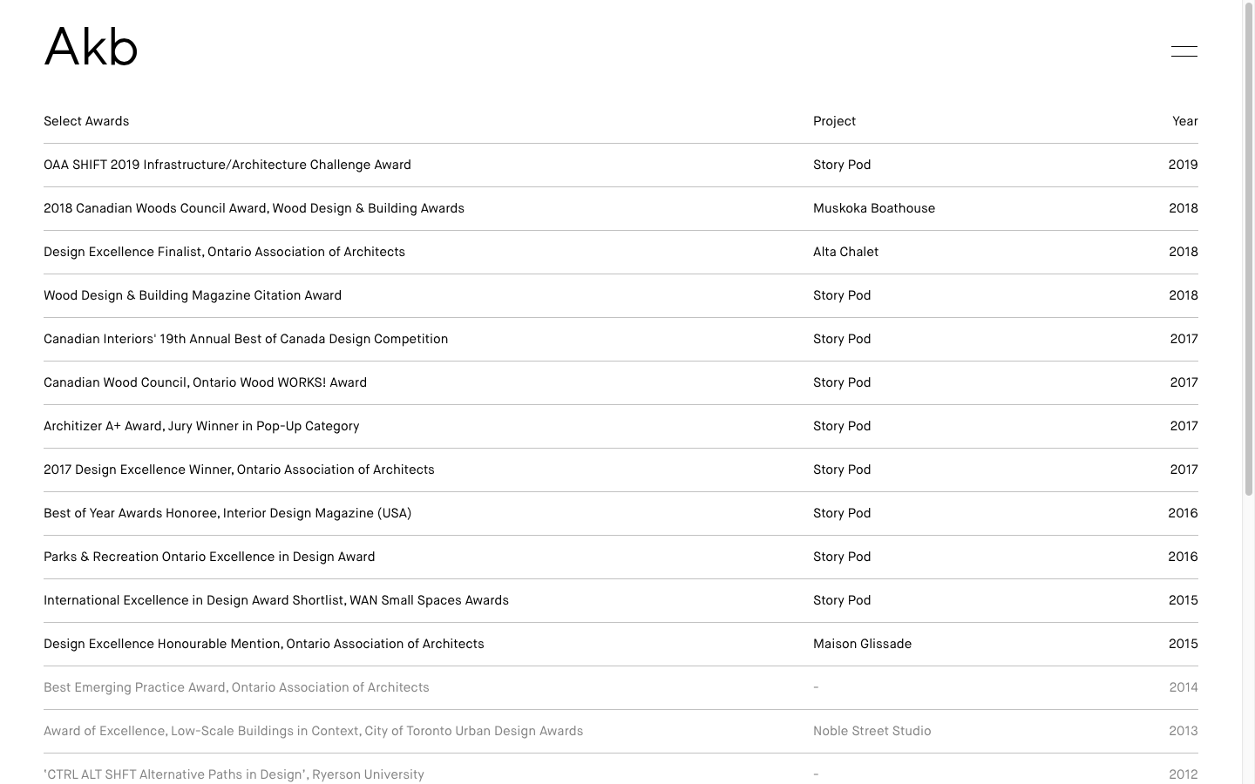Open the Noble Street Studio project
Image resolution: width=1255 pixels, height=784 pixels.
tap(872, 731)
